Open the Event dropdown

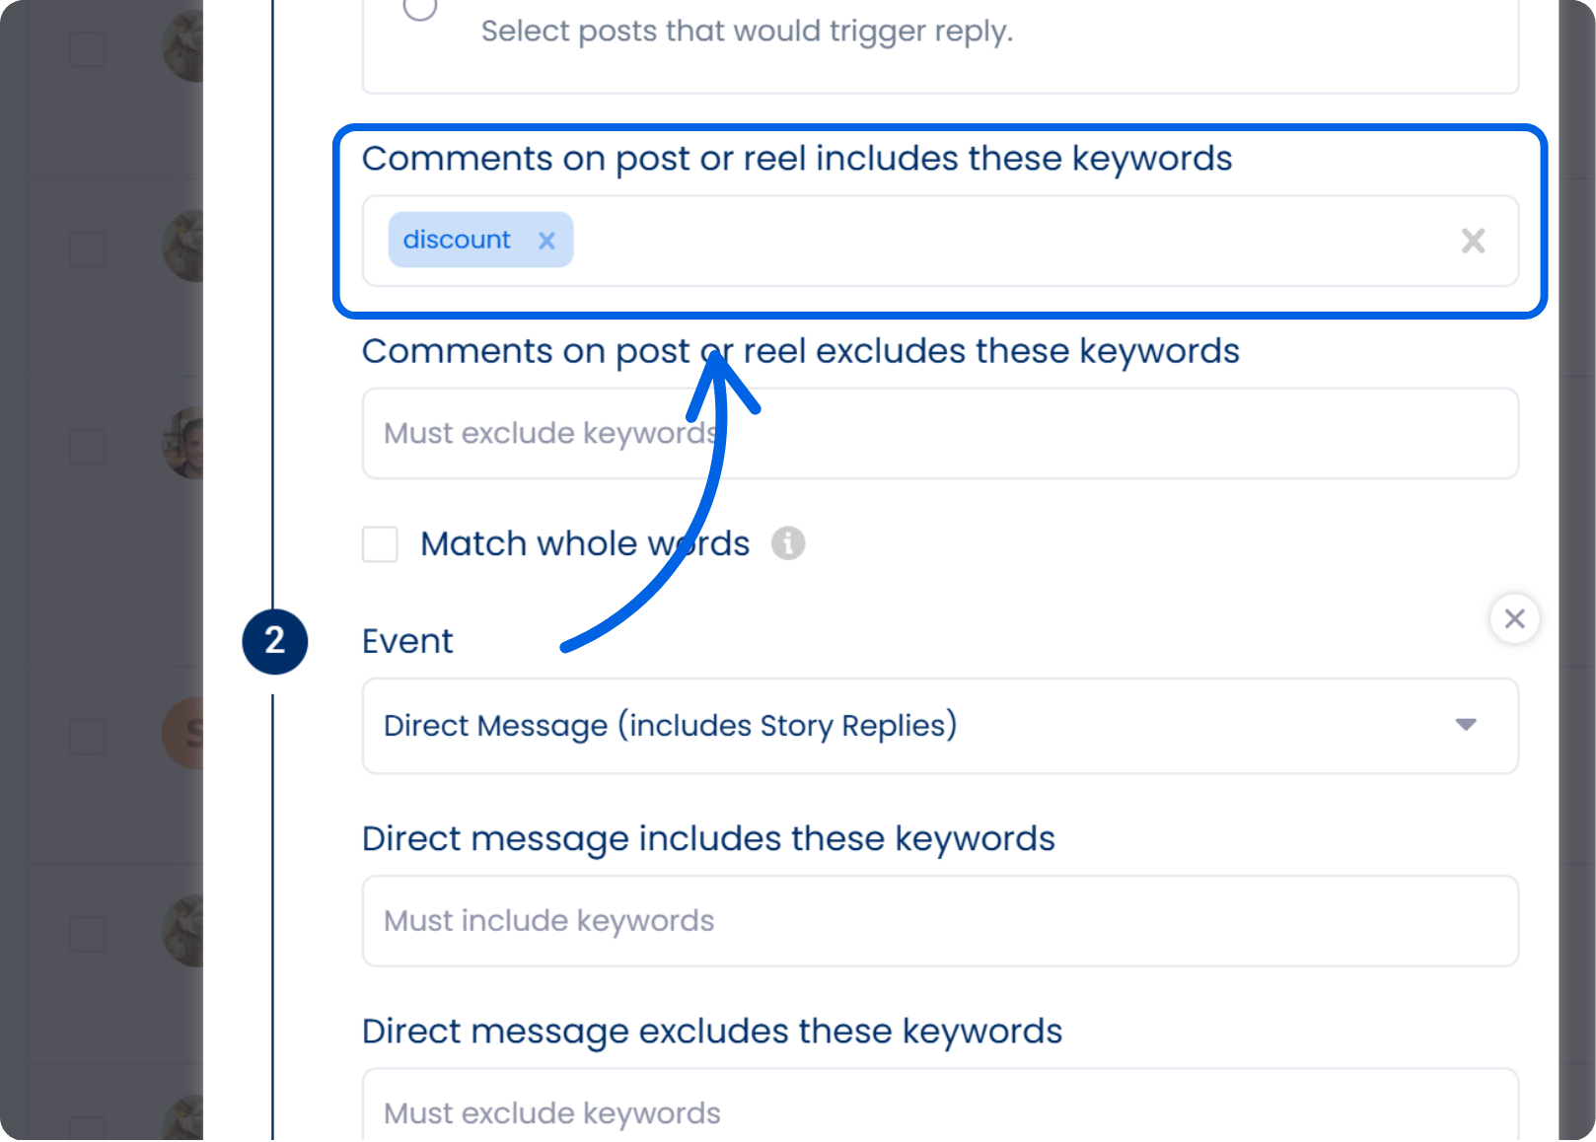(x=937, y=726)
